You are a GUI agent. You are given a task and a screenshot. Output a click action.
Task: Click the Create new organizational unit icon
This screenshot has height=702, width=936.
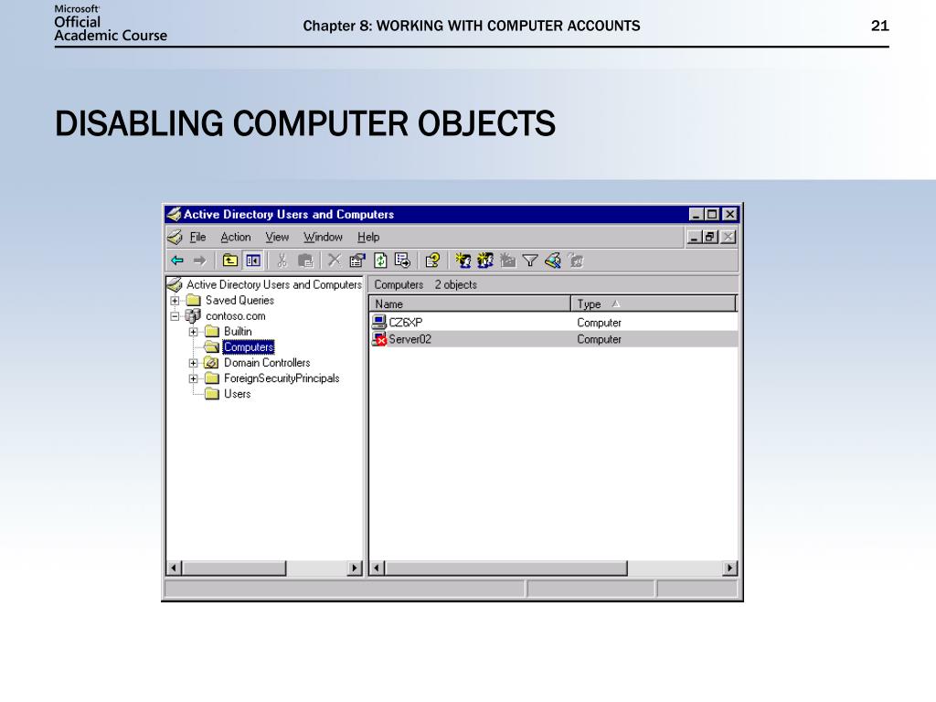507,261
